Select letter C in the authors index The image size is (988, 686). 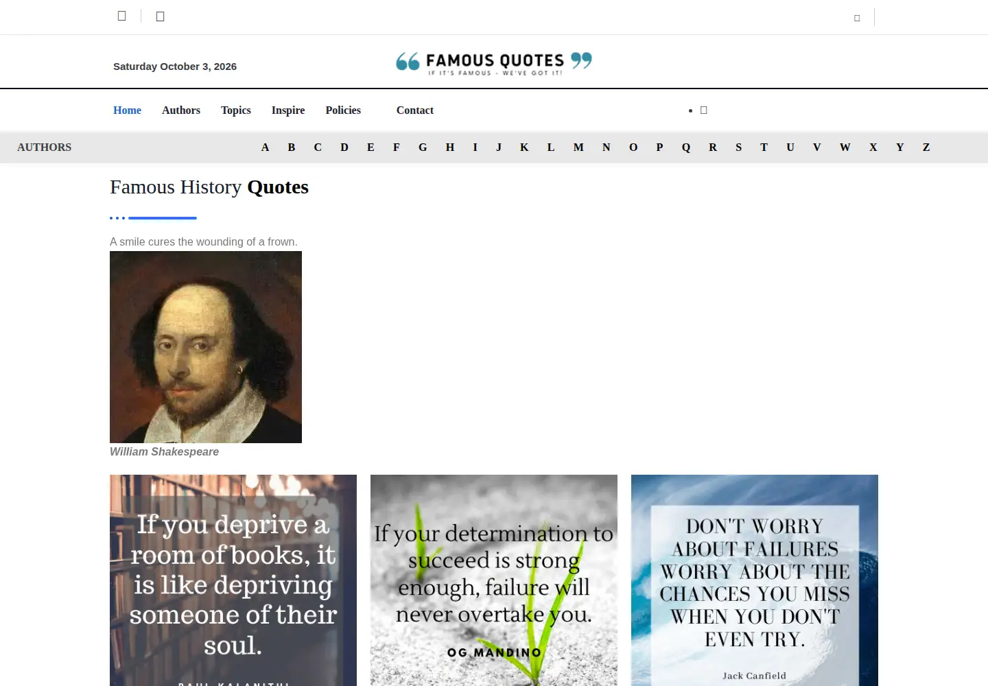[x=318, y=147]
